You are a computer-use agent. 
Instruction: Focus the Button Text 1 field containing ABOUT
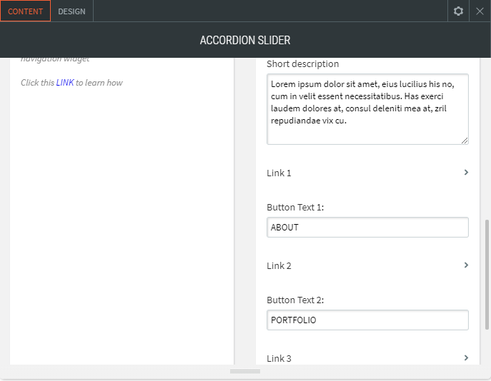pyautogui.click(x=367, y=228)
